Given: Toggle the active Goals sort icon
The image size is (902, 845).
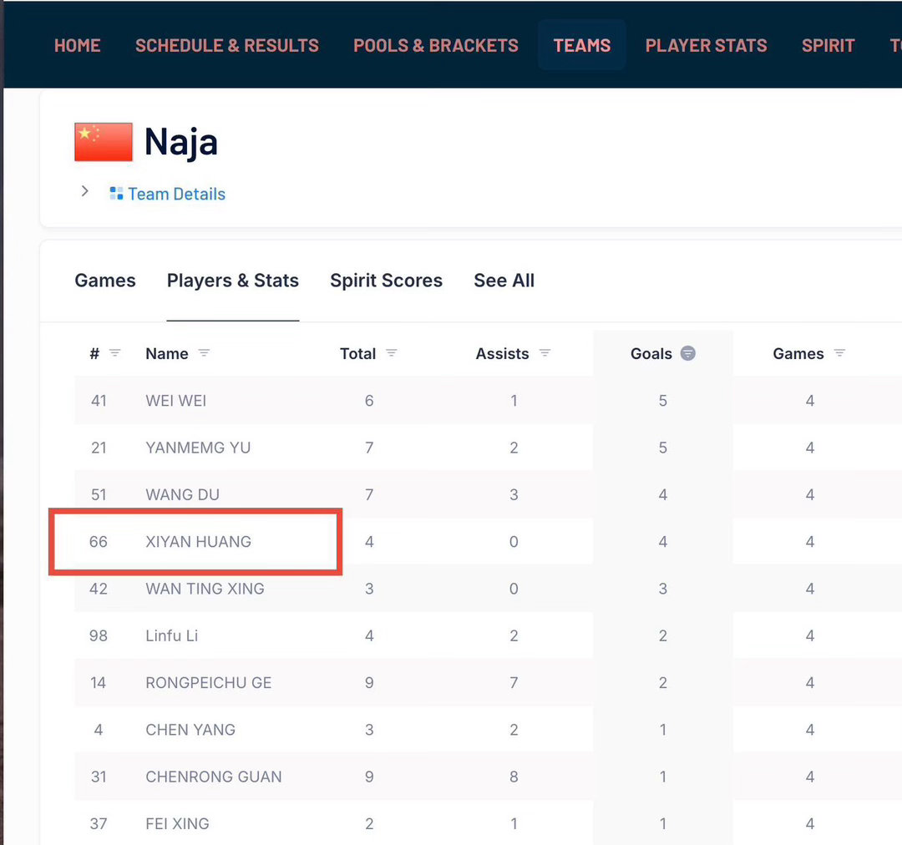Looking at the screenshot, I should [x=687, y=353].
